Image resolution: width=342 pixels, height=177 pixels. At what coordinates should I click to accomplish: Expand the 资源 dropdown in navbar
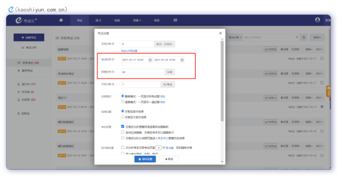[137, 21]
